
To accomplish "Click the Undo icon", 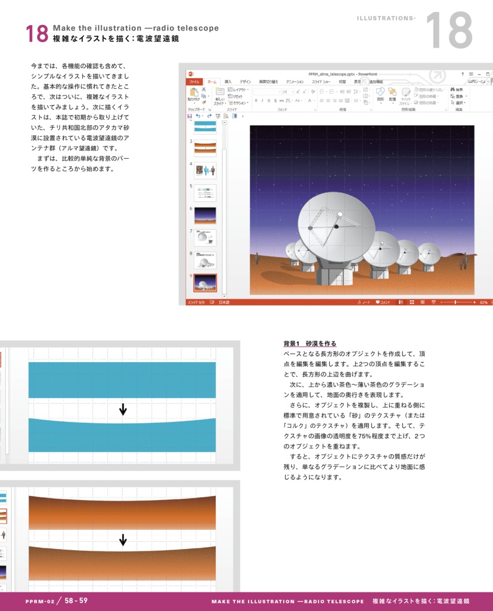I will pyautogui.click(x=196, y=116).
